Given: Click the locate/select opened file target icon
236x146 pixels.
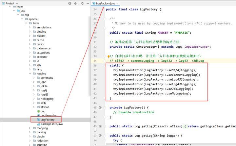Looking at the screenshot, I should [69, 3].
